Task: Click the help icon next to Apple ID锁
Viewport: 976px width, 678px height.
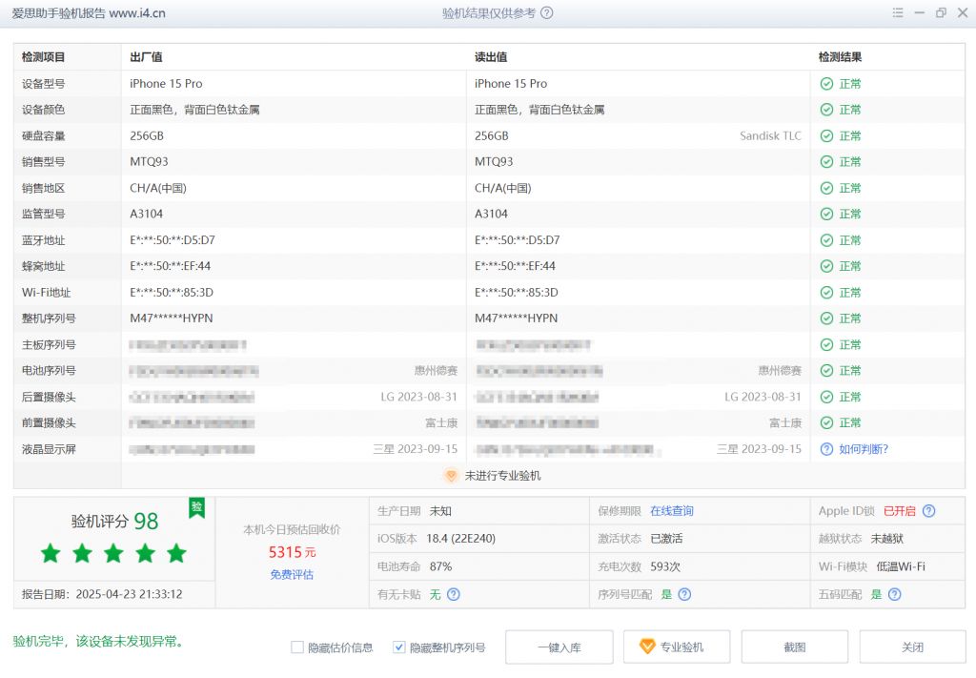Action: click(x=928, y=511)
